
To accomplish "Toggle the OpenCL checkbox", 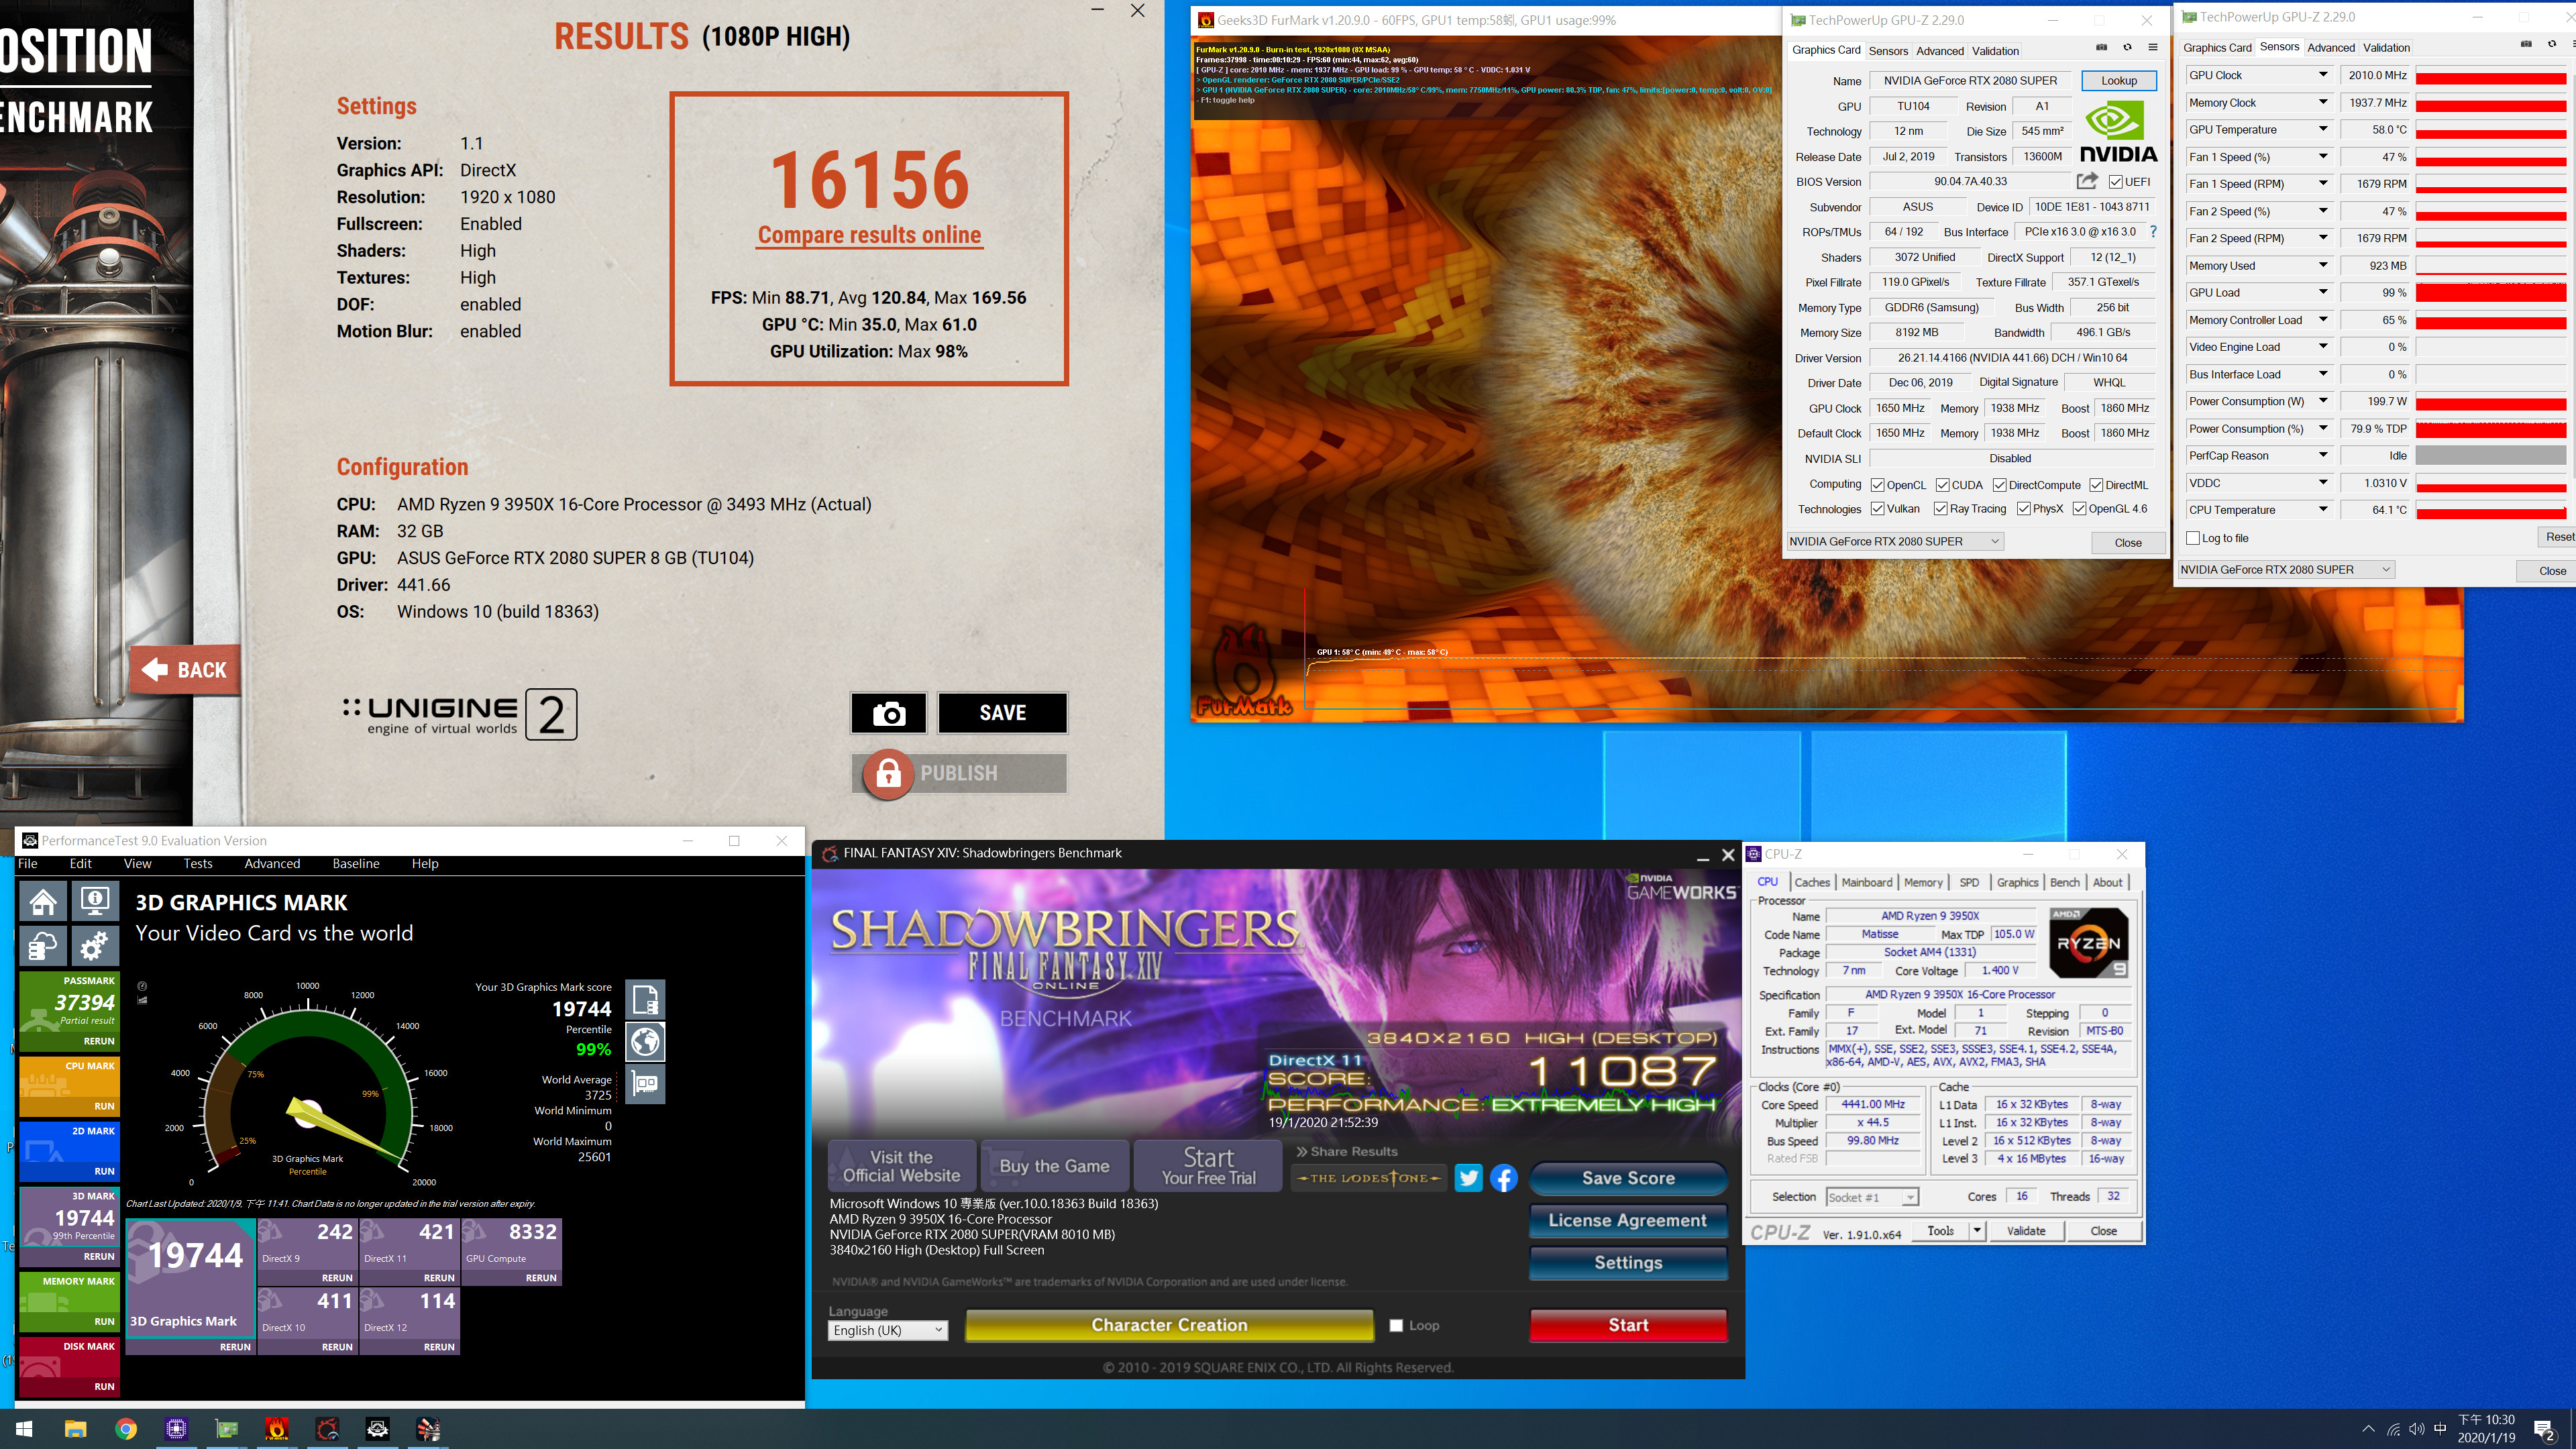I will pyautogui.click(x=1878, y=485).
